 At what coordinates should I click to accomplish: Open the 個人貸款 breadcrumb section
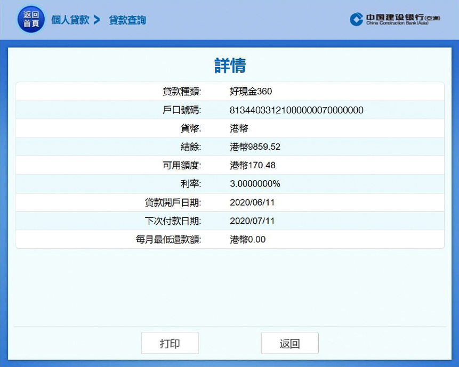tap(70, 20)
